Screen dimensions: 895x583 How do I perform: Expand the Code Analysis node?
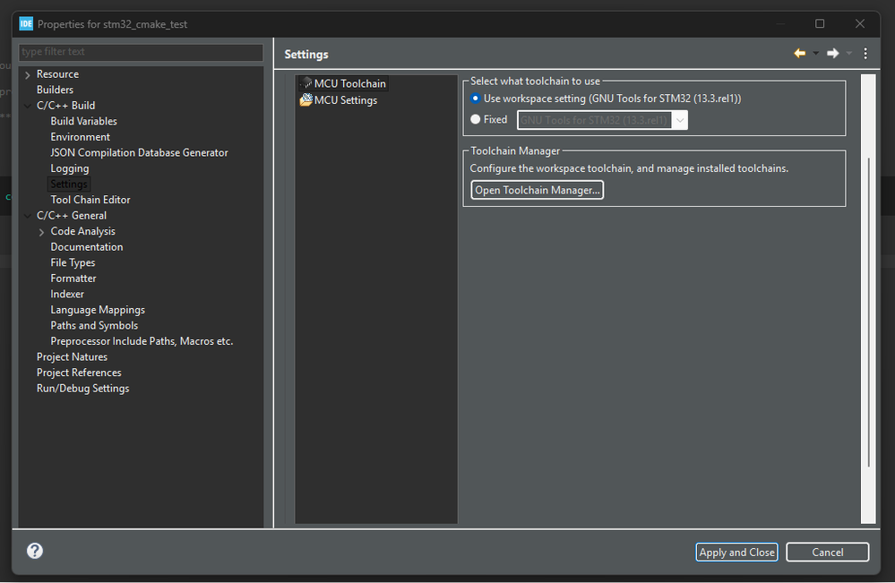point(41,232)
